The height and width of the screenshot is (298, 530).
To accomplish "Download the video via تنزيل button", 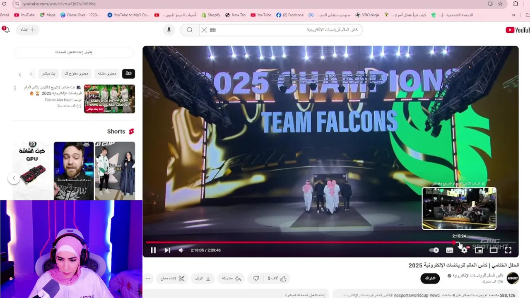I will 203,279.
